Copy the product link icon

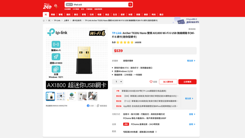click(x=97, y=106)
